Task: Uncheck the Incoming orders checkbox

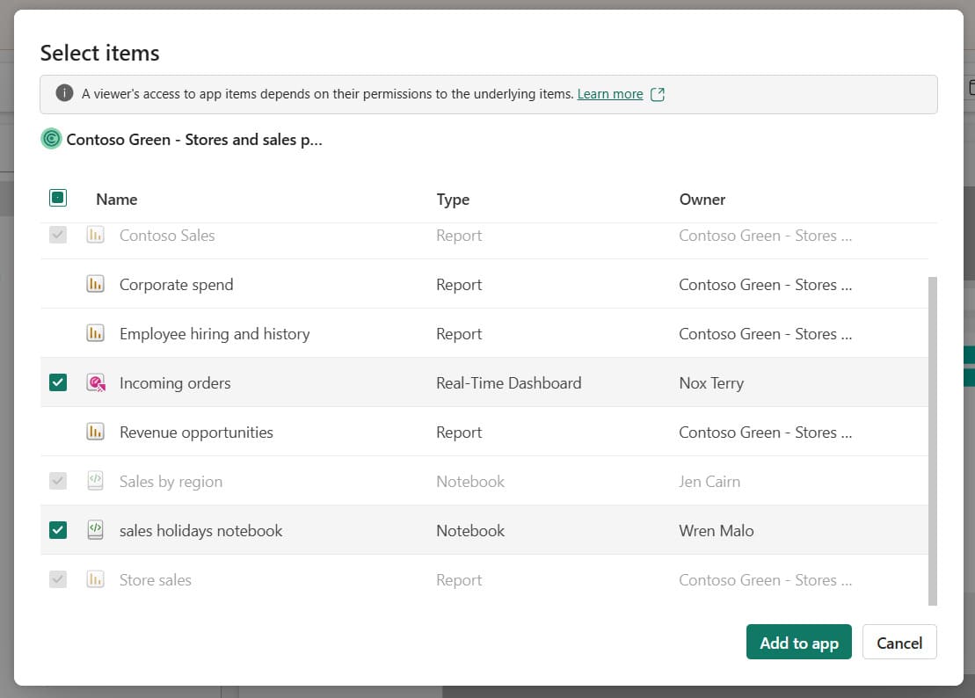Action: click(x=58, y=382)
